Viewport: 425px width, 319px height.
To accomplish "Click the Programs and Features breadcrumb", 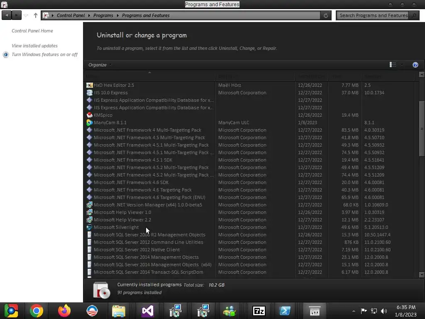I will (146, 15).
